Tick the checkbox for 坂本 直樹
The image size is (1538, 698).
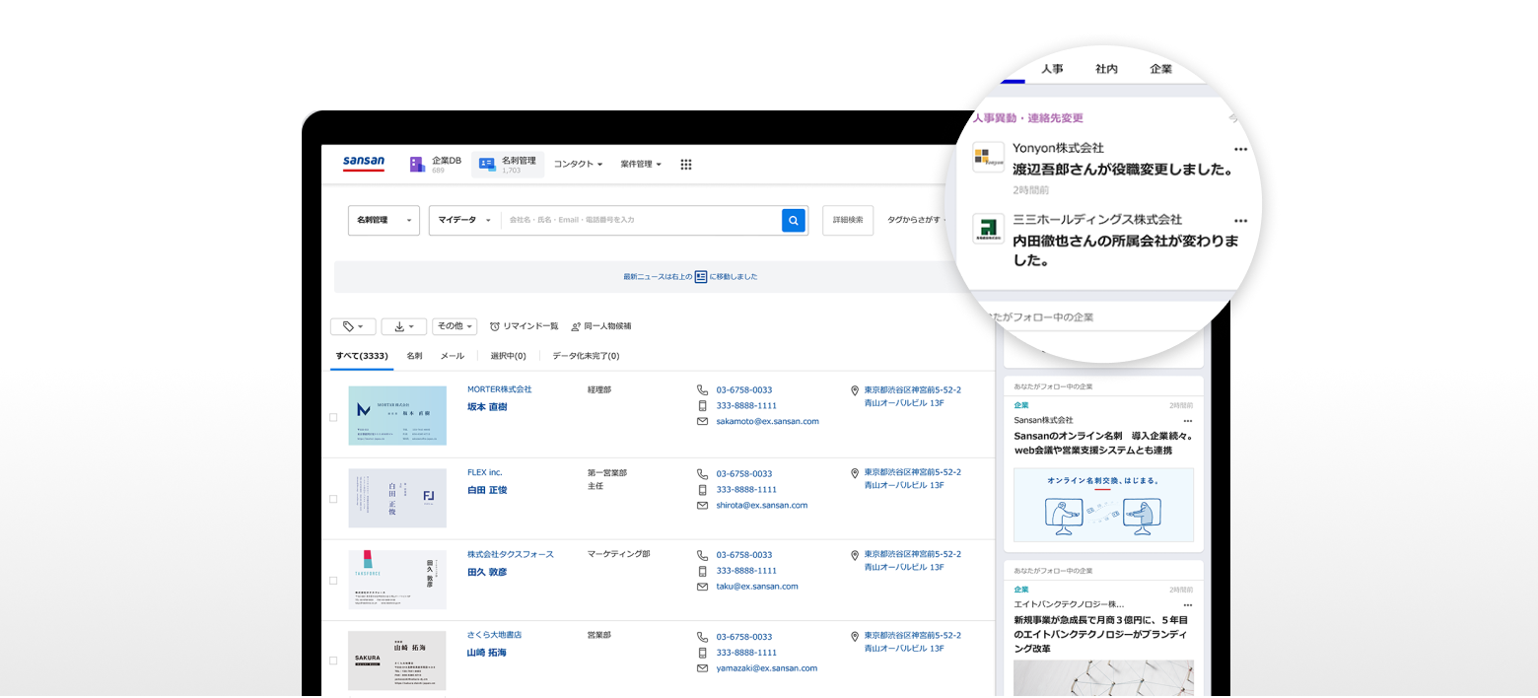point(333,417)
